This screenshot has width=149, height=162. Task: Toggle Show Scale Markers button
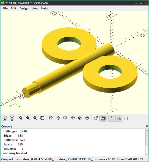tap(119, 118)
